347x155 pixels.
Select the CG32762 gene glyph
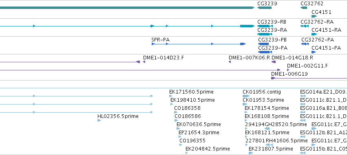pyautogui.click(x=304, y=8)
